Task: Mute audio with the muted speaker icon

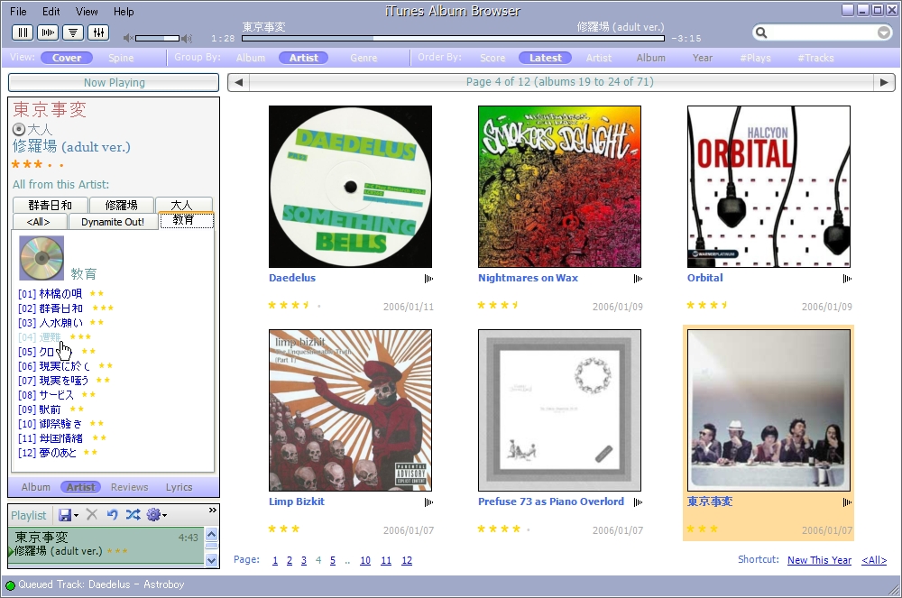Action: click(128, 38)
